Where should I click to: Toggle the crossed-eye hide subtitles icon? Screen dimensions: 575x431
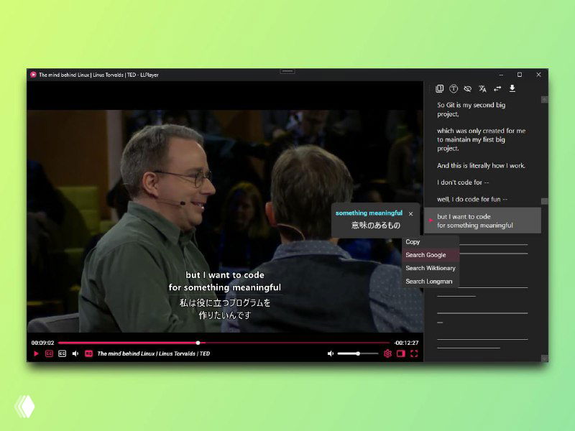tap(468, 89)
